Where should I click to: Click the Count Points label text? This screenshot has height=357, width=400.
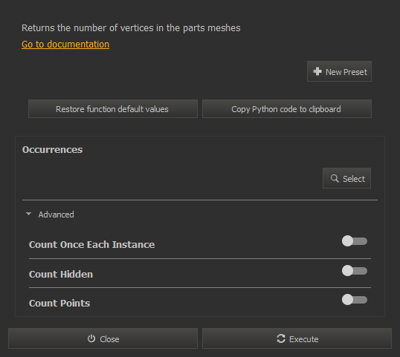[59, 304]
